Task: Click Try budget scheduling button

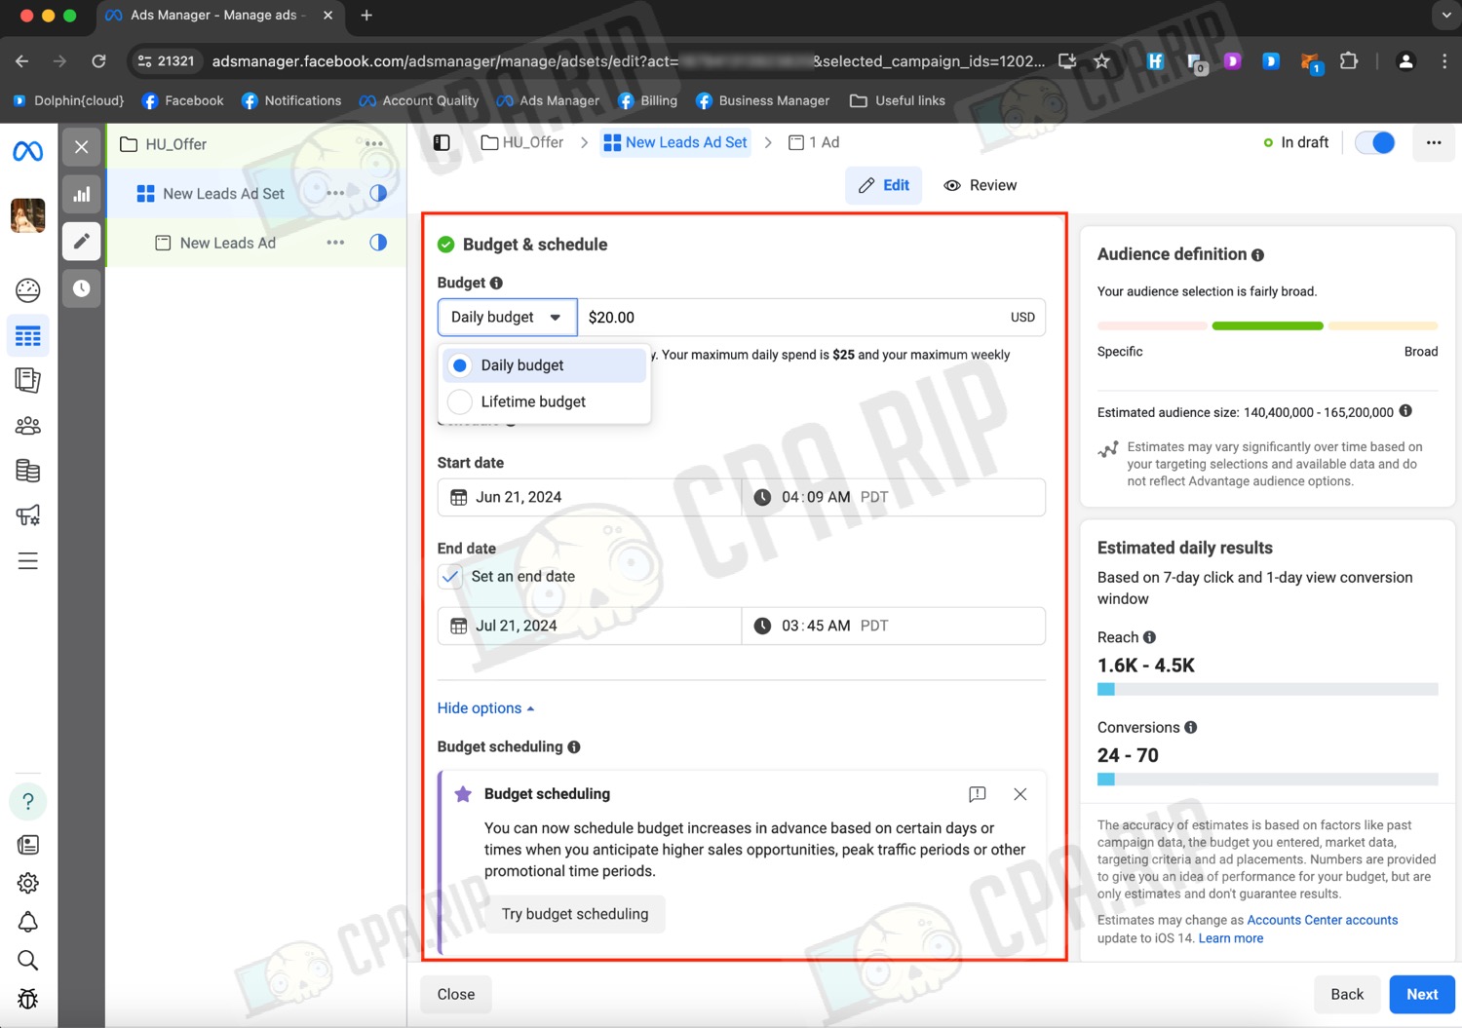Action: [x=575, y=914]
